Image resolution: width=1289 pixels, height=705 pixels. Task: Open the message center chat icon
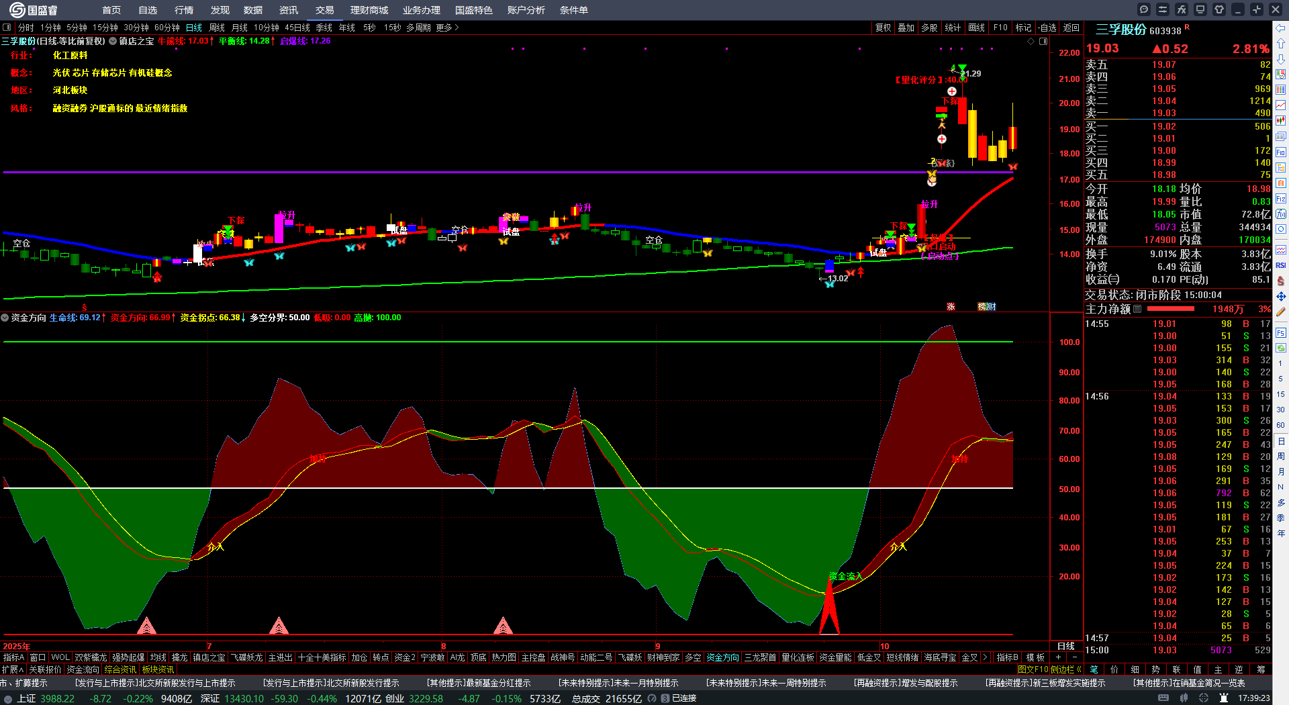click(x=1144, y=9)
